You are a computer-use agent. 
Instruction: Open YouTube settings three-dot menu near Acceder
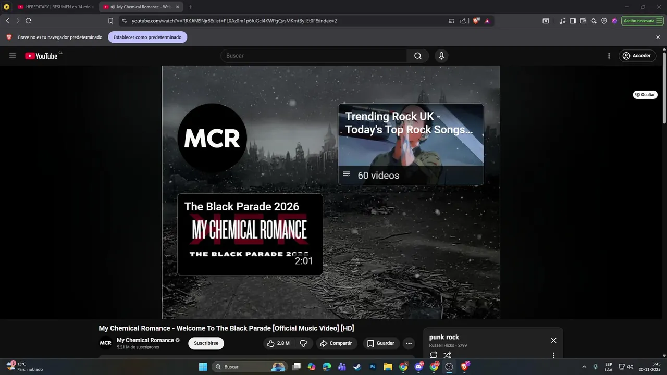[609, 56]
